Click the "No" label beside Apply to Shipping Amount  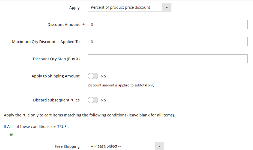103,76
